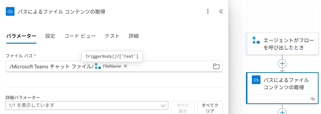Open the folder picker in file path field
Image resolution: width=321 pixels, height=114 pixels.
(x=216, y=67)
